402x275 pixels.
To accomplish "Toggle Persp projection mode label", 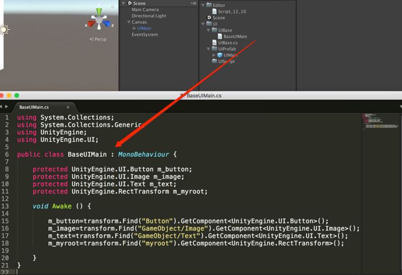I will click(x=99, y=40).
